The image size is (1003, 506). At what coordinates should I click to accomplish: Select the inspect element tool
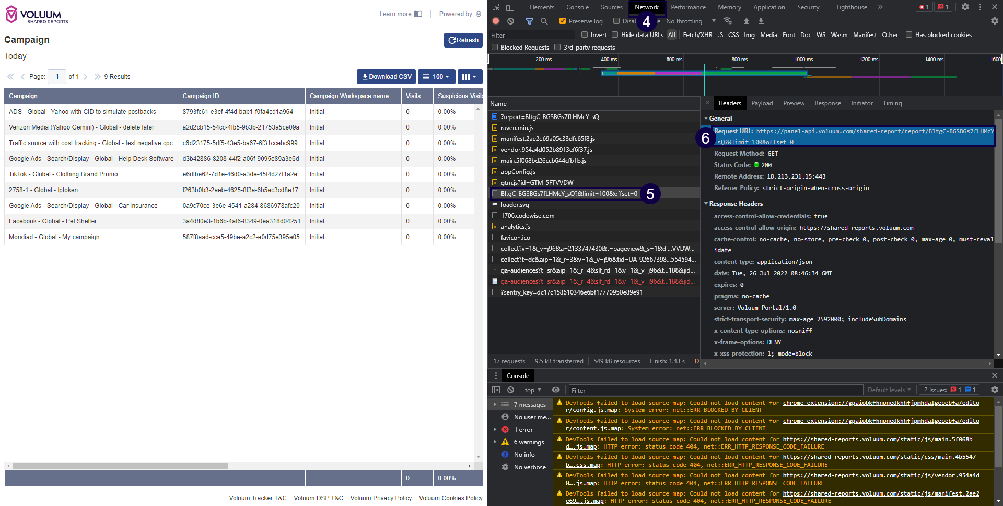[495, 7]
